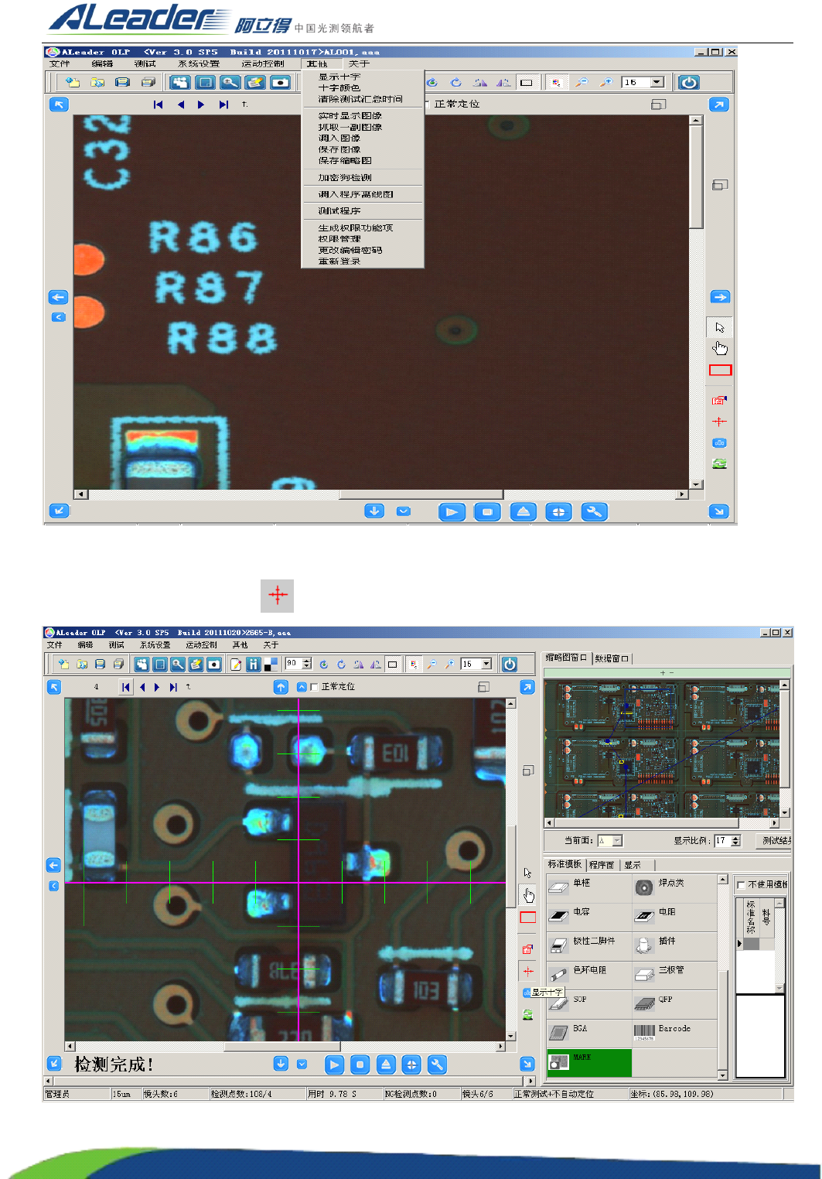Choose 保存缩略图 from the menu
The height and width of the screenshot is (1179, 822).
click(345, 161)
